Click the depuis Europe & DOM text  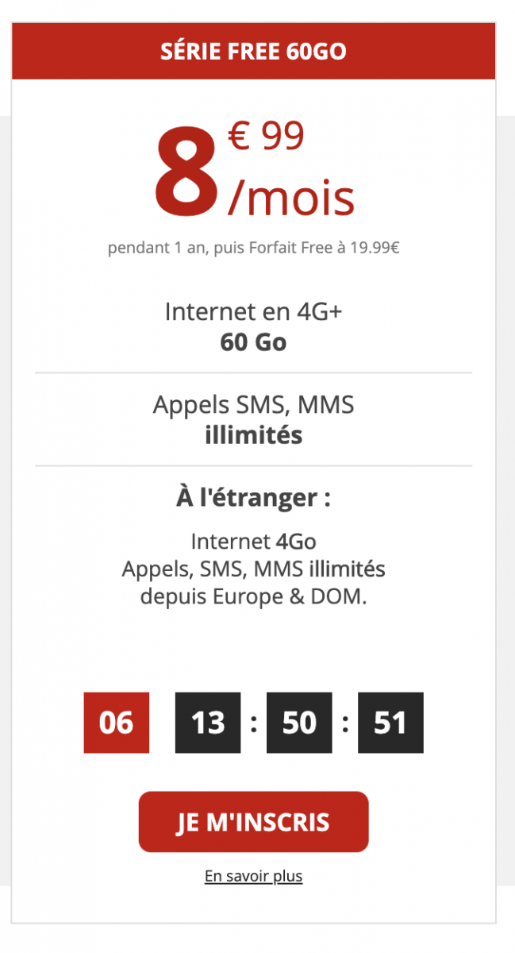(253, 596)
